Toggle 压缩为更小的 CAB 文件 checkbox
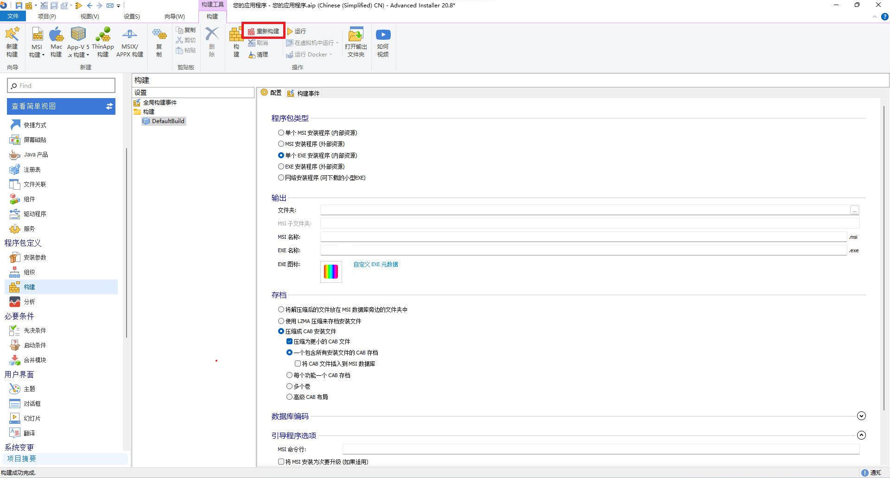Screen dimensions: 890x478 pyautogui.click(x=289, y=341)
